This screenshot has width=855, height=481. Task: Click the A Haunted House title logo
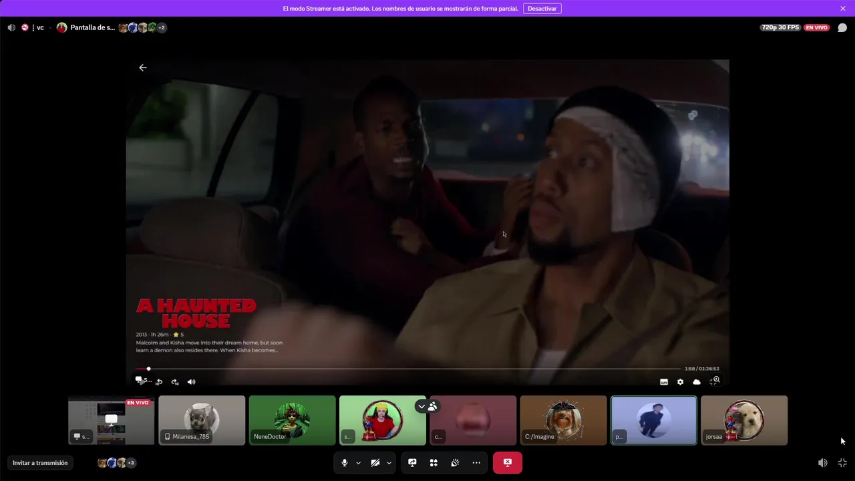pos(196,313)
